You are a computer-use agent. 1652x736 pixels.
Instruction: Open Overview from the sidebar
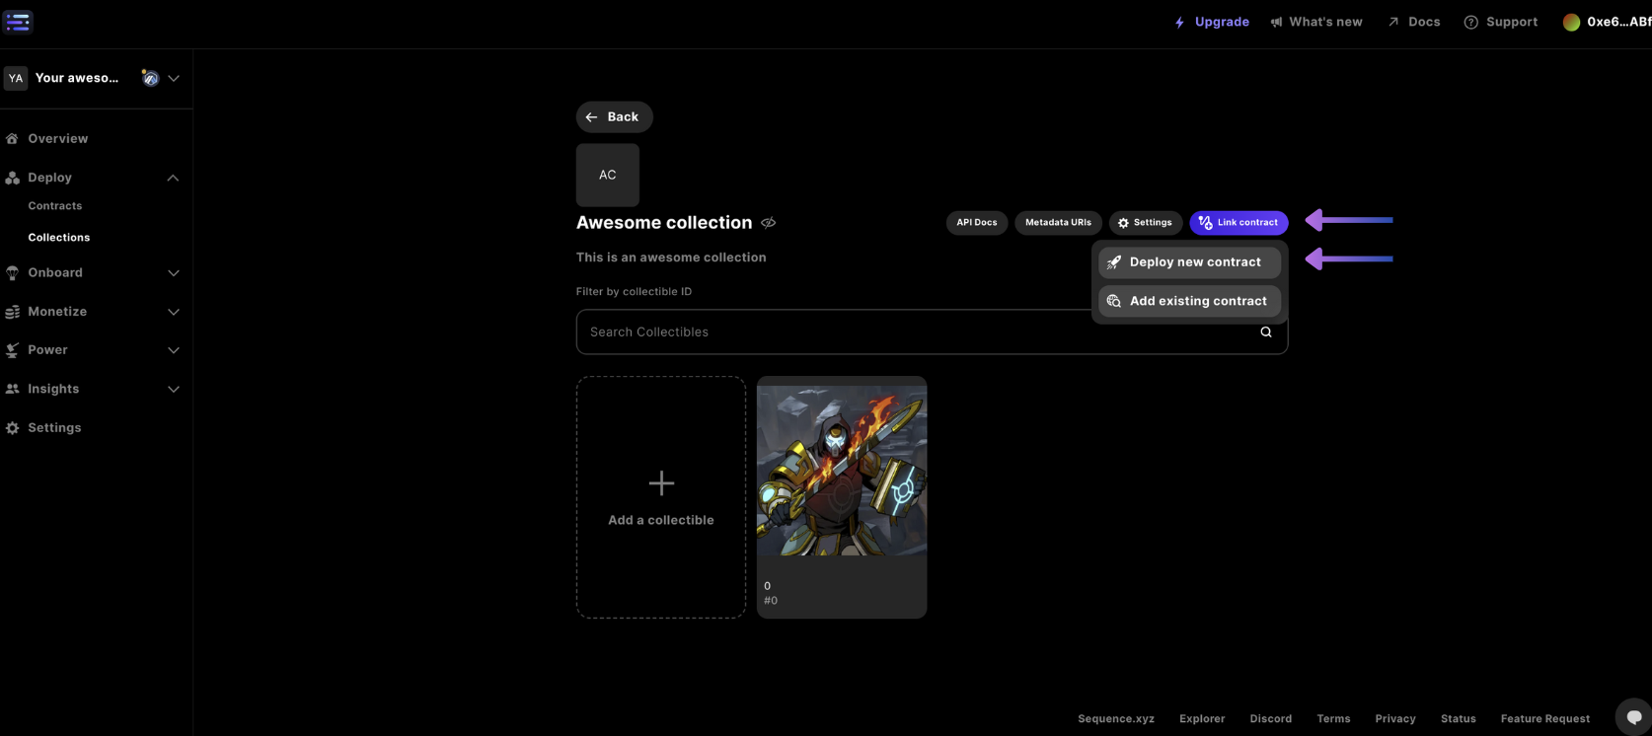[57, 139]
